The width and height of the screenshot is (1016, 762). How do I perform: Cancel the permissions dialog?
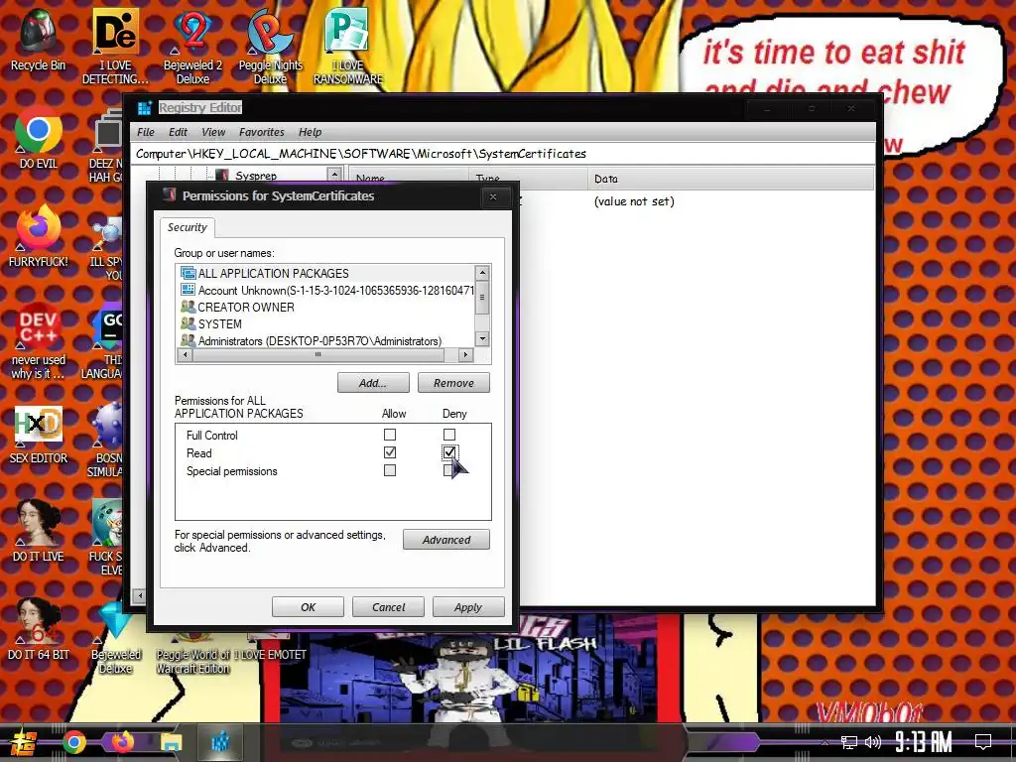coord(388,607)
